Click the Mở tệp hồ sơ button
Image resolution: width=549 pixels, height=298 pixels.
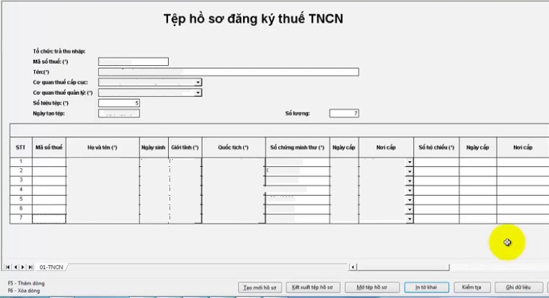pyautogui.click(x=372, y=288)
